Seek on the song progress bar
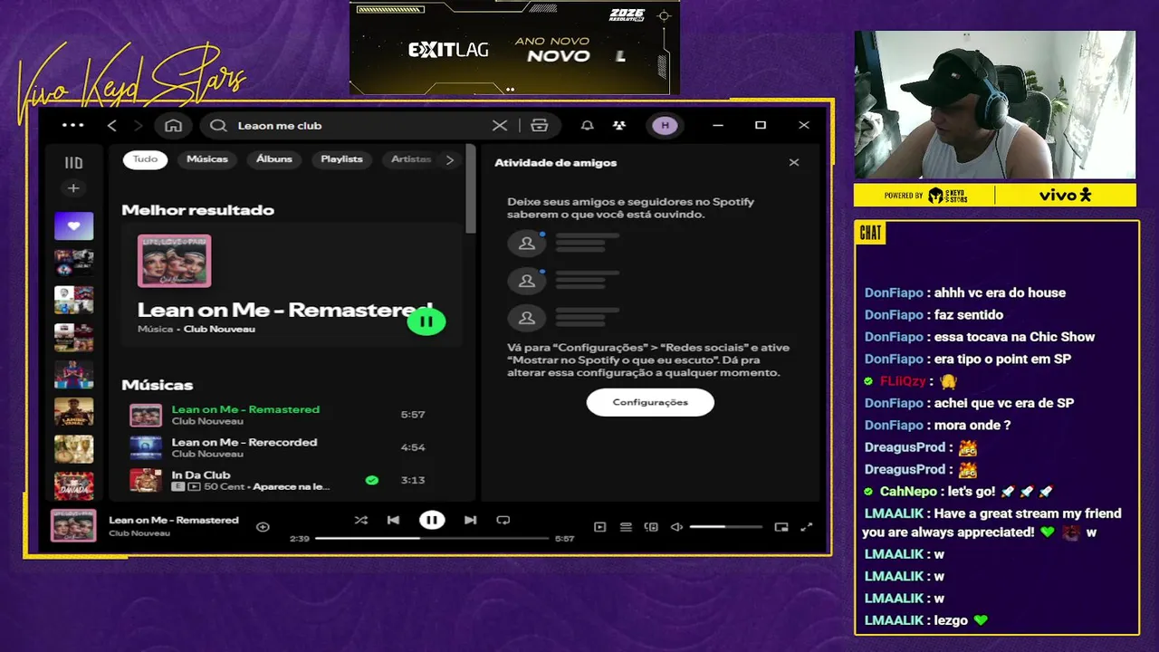The image size is (1159, 652). click(x=432, y=538)
